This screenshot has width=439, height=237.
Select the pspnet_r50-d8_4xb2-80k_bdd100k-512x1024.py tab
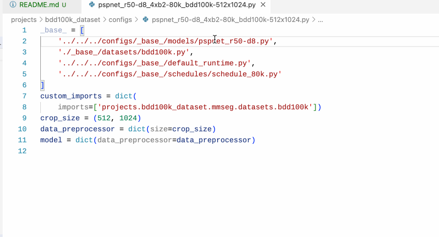click(177, 5)
